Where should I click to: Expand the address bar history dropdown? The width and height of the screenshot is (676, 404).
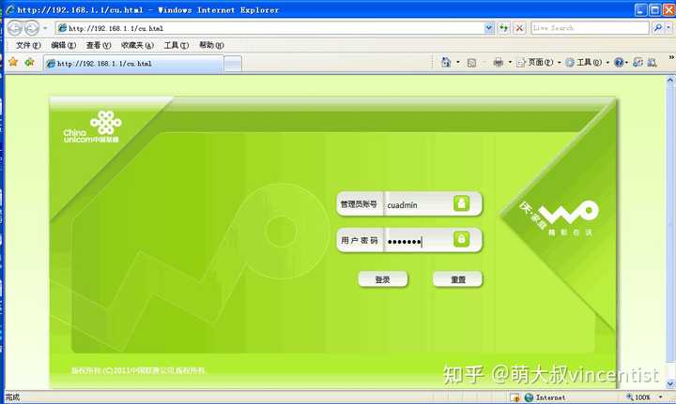[x=489, y=28]
